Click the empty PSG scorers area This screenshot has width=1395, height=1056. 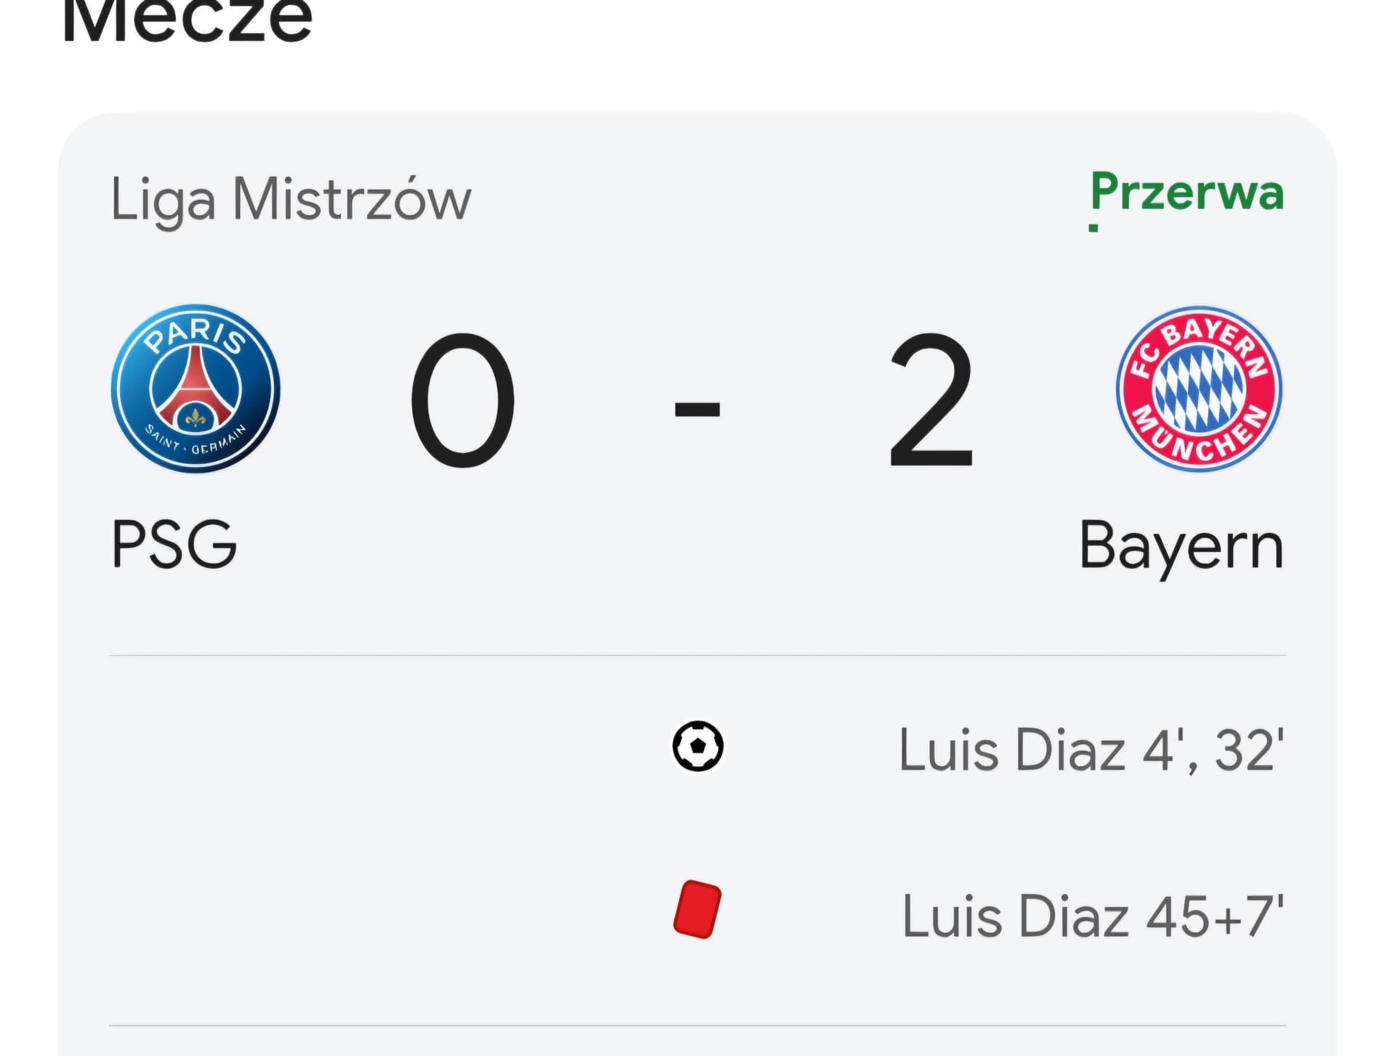pos(363,748)
